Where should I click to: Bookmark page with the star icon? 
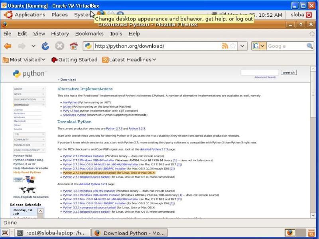click(233, 46)
